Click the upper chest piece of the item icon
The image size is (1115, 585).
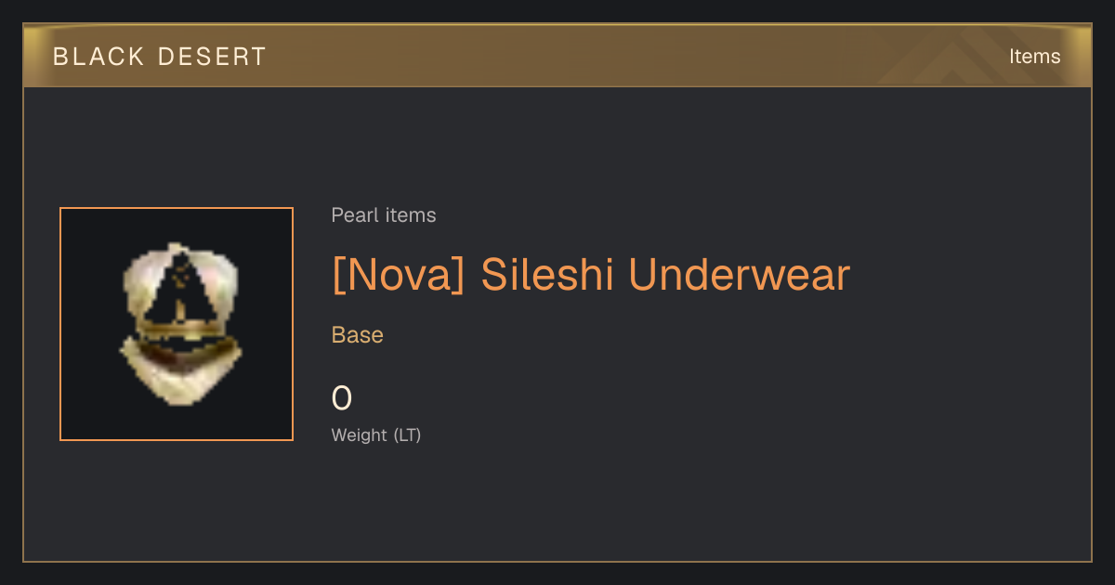point(181,292)
